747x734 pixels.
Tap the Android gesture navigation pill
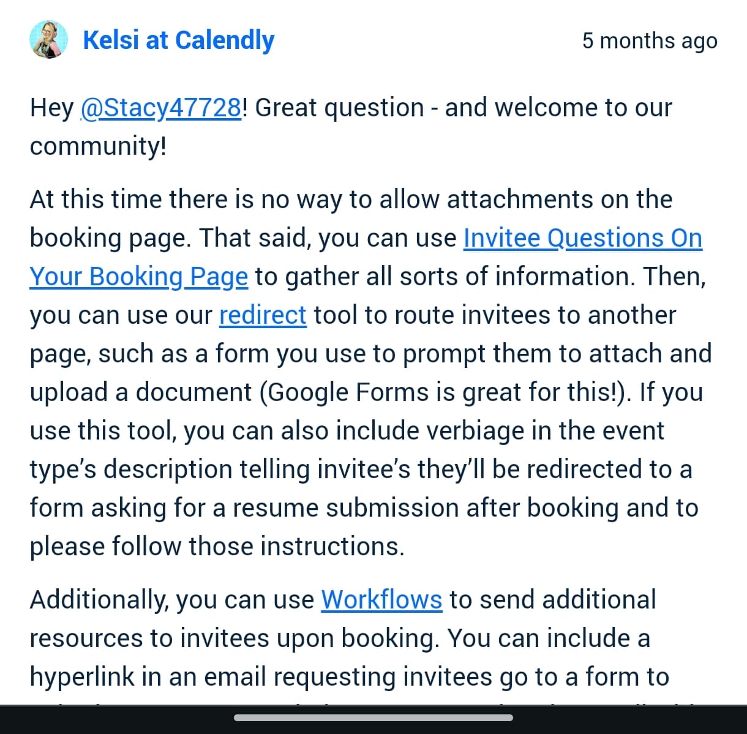(x=374, y=717)
